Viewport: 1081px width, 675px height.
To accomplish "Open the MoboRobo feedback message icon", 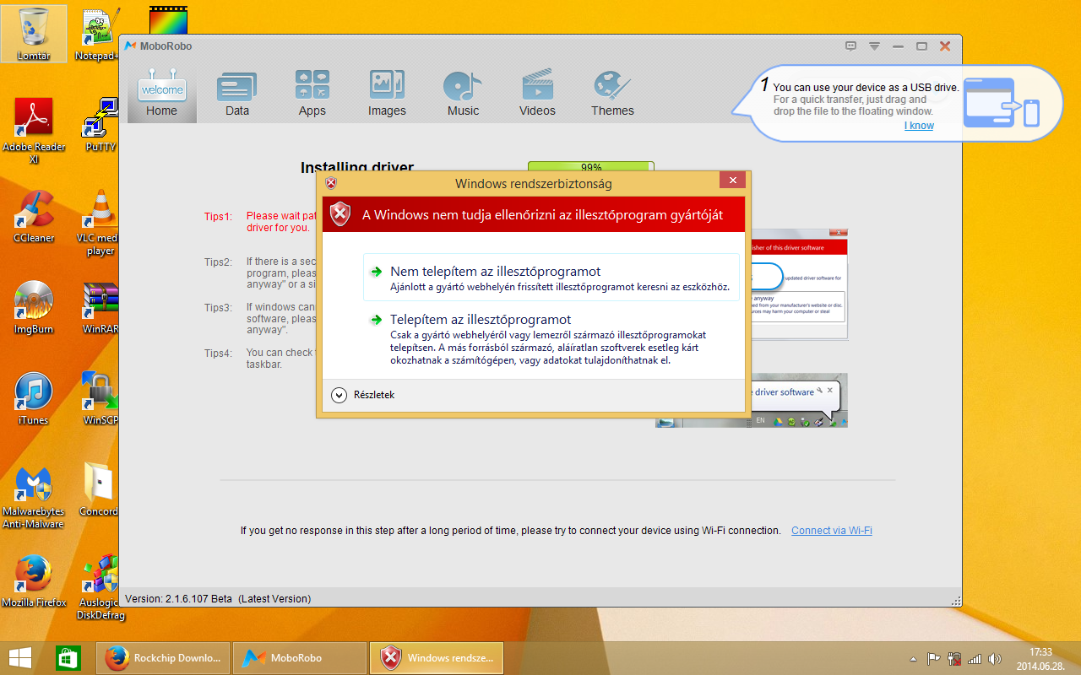I will tap(851, 46).
